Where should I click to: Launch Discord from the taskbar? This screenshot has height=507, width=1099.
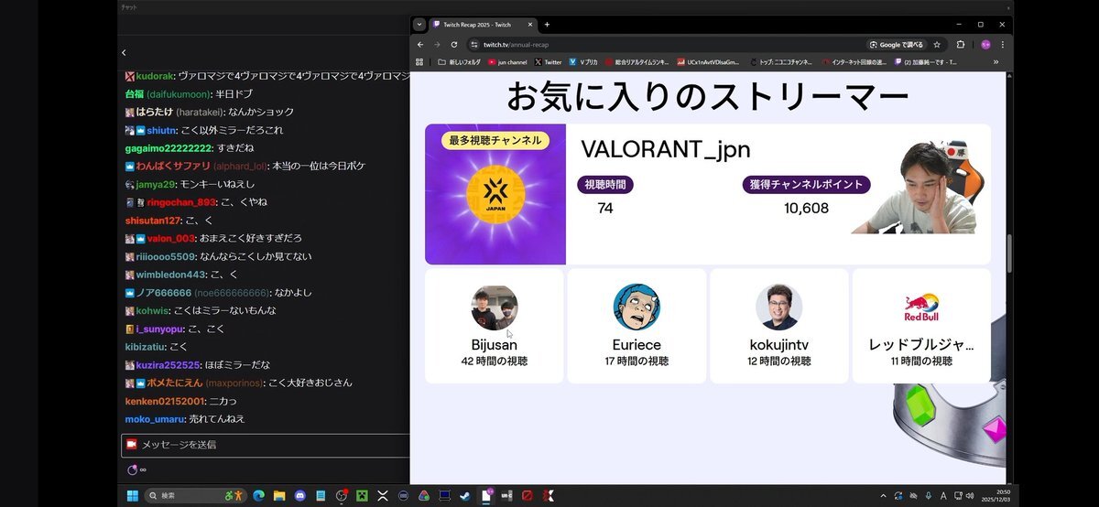point(299,496)
